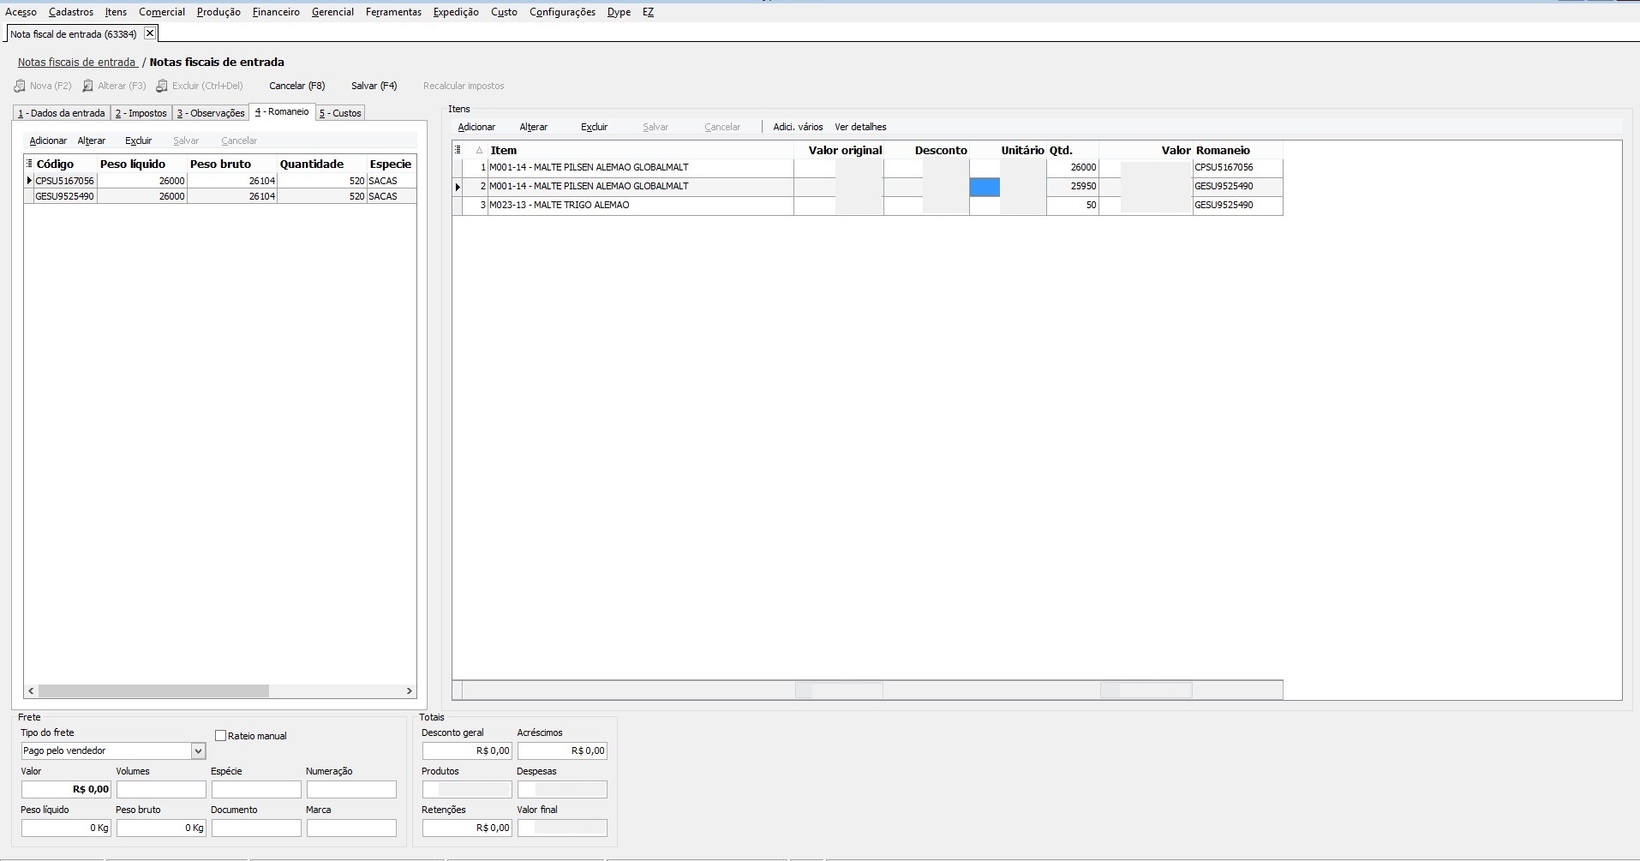Select item 3 M023-13 - MALTE TRIGO ALEMAO
This screenshot has width=1640, height=861.
[x=867, y=206]
